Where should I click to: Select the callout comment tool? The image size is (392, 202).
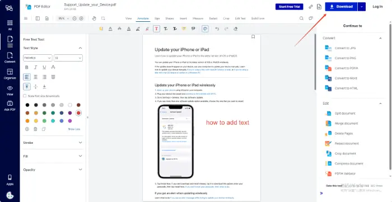click(193, 29)
